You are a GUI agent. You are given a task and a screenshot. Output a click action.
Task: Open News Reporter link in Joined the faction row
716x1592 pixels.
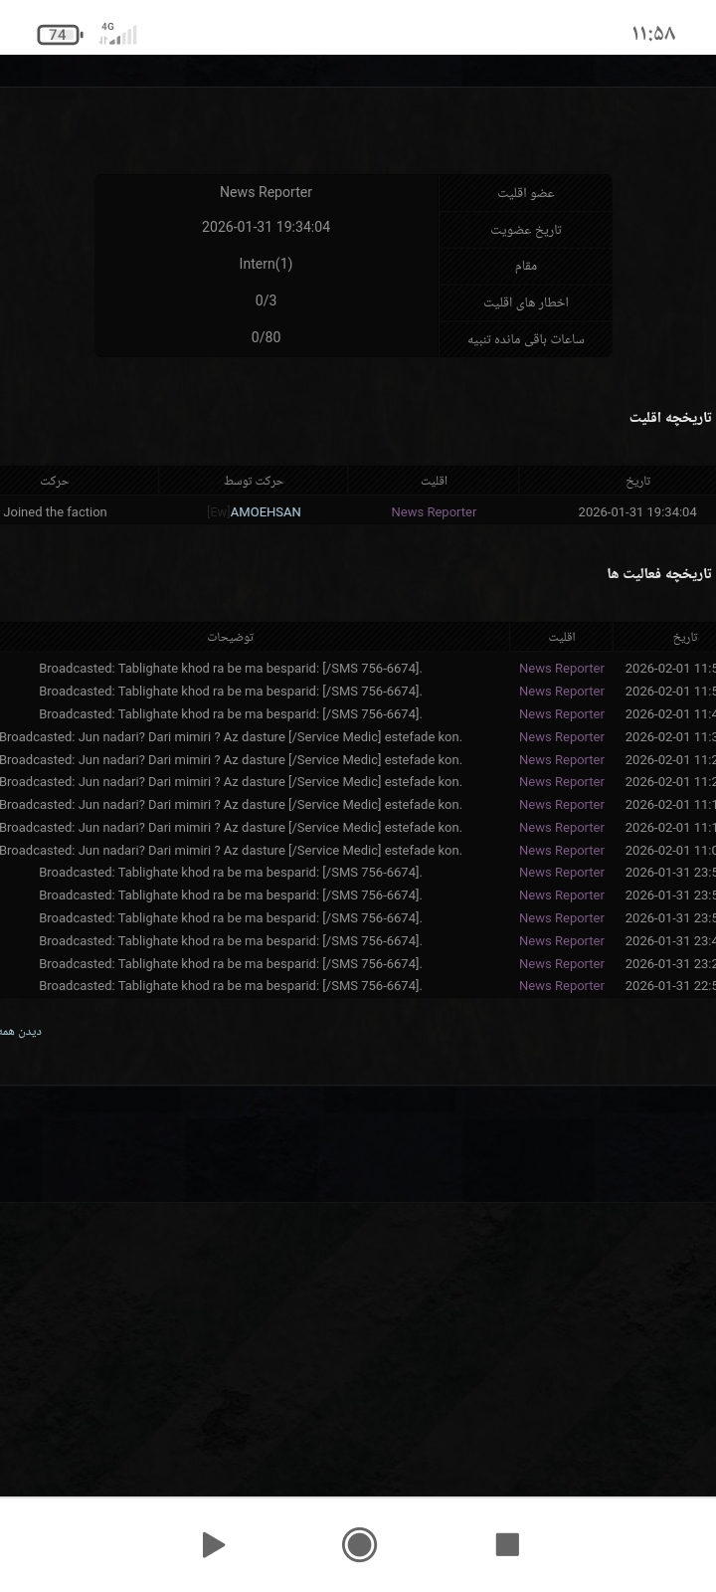[x=434, y=512]
